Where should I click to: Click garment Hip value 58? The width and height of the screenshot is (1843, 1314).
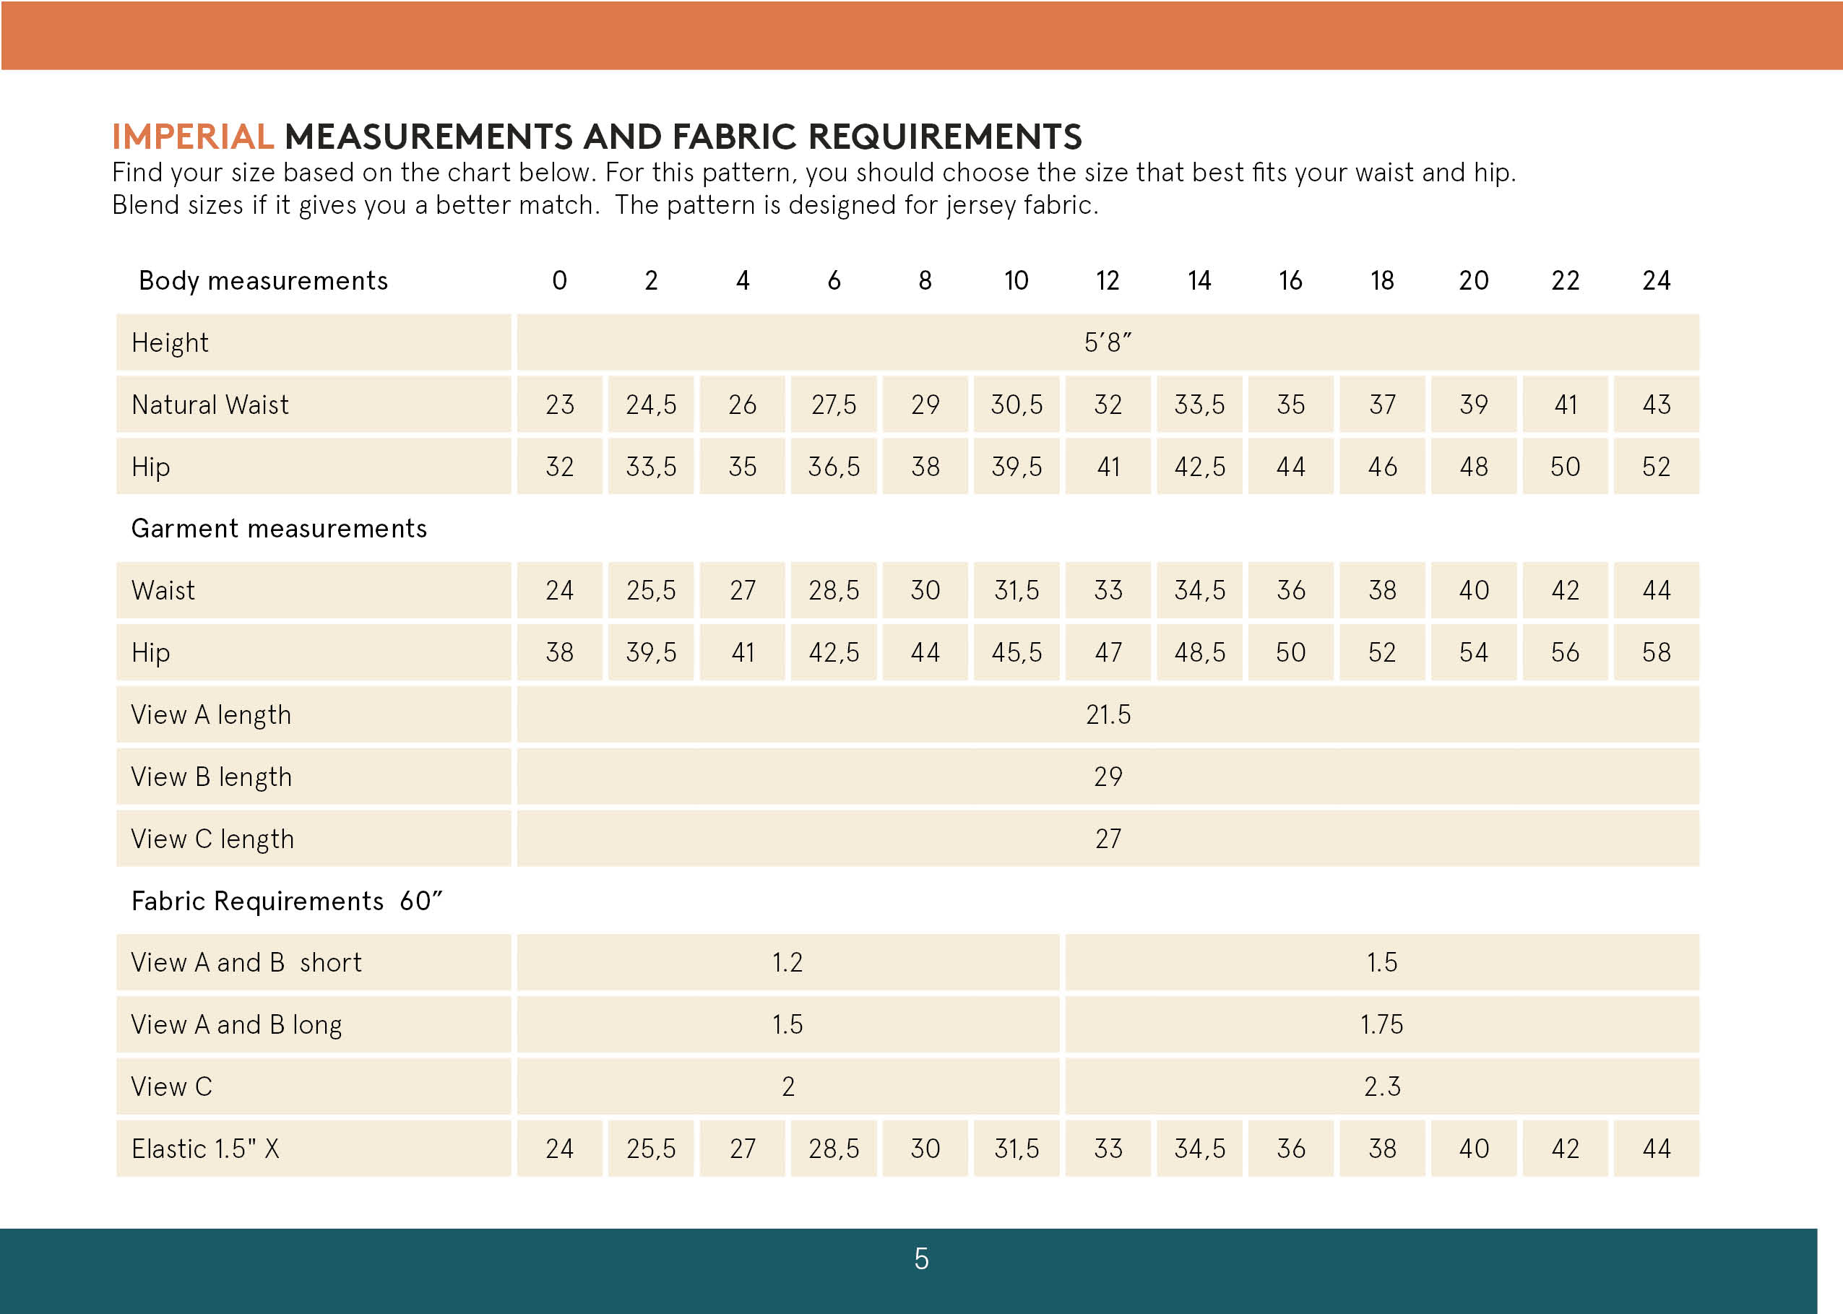(x=1656, y=653)
